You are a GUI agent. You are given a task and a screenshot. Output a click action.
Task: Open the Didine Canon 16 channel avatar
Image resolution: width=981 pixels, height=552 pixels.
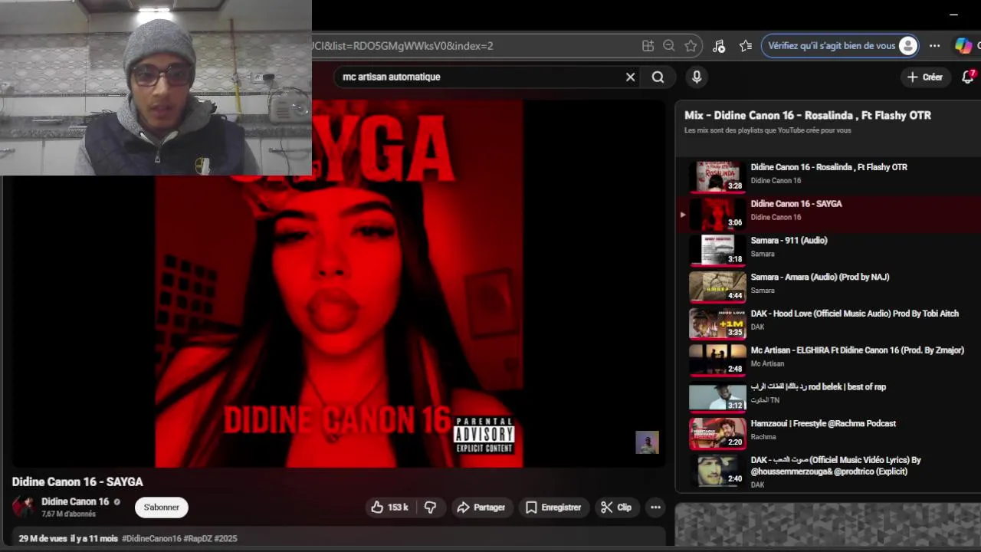click(23, 507)
